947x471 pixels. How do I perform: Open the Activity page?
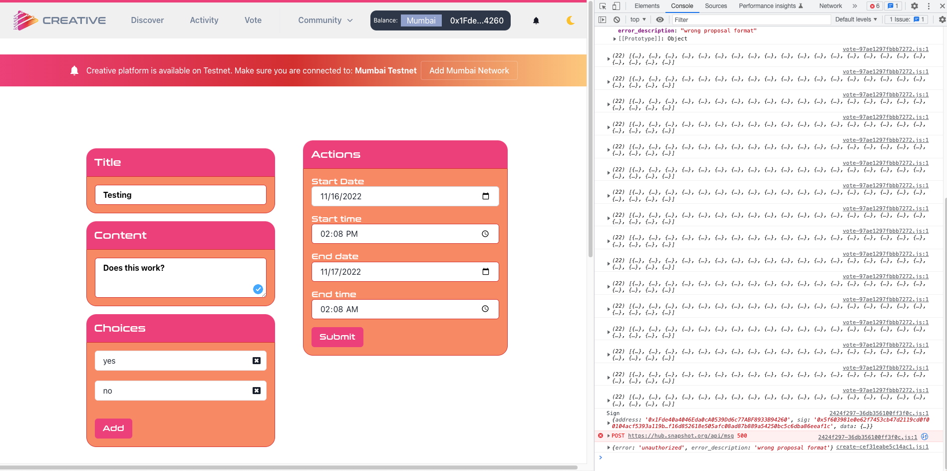[204, 20]
